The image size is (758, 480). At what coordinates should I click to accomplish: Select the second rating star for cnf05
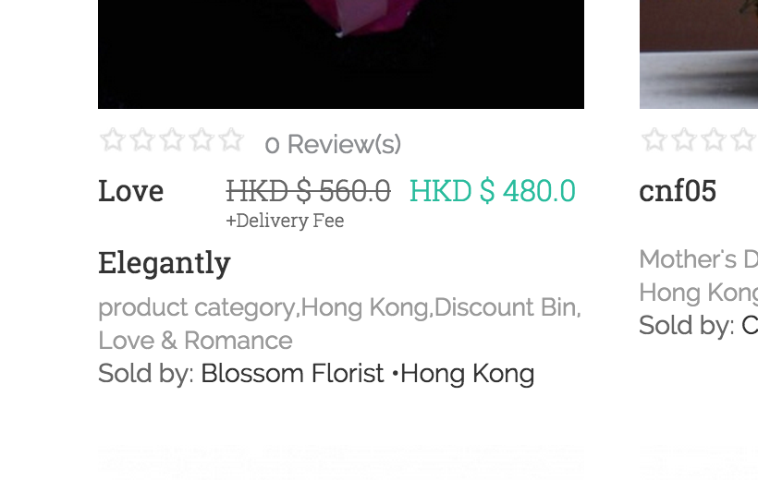pos(684,140)
